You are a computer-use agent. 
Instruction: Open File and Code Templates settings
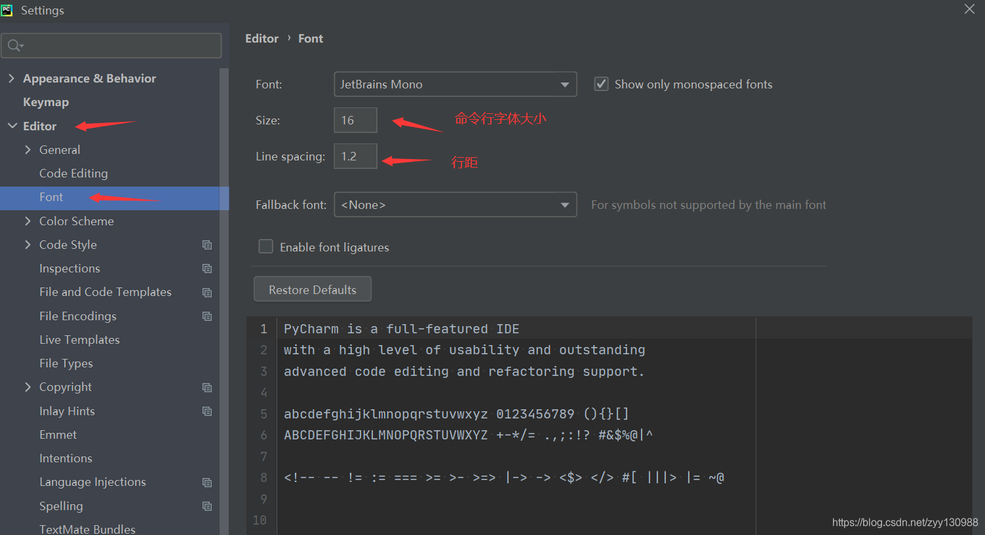coord(106,292)
